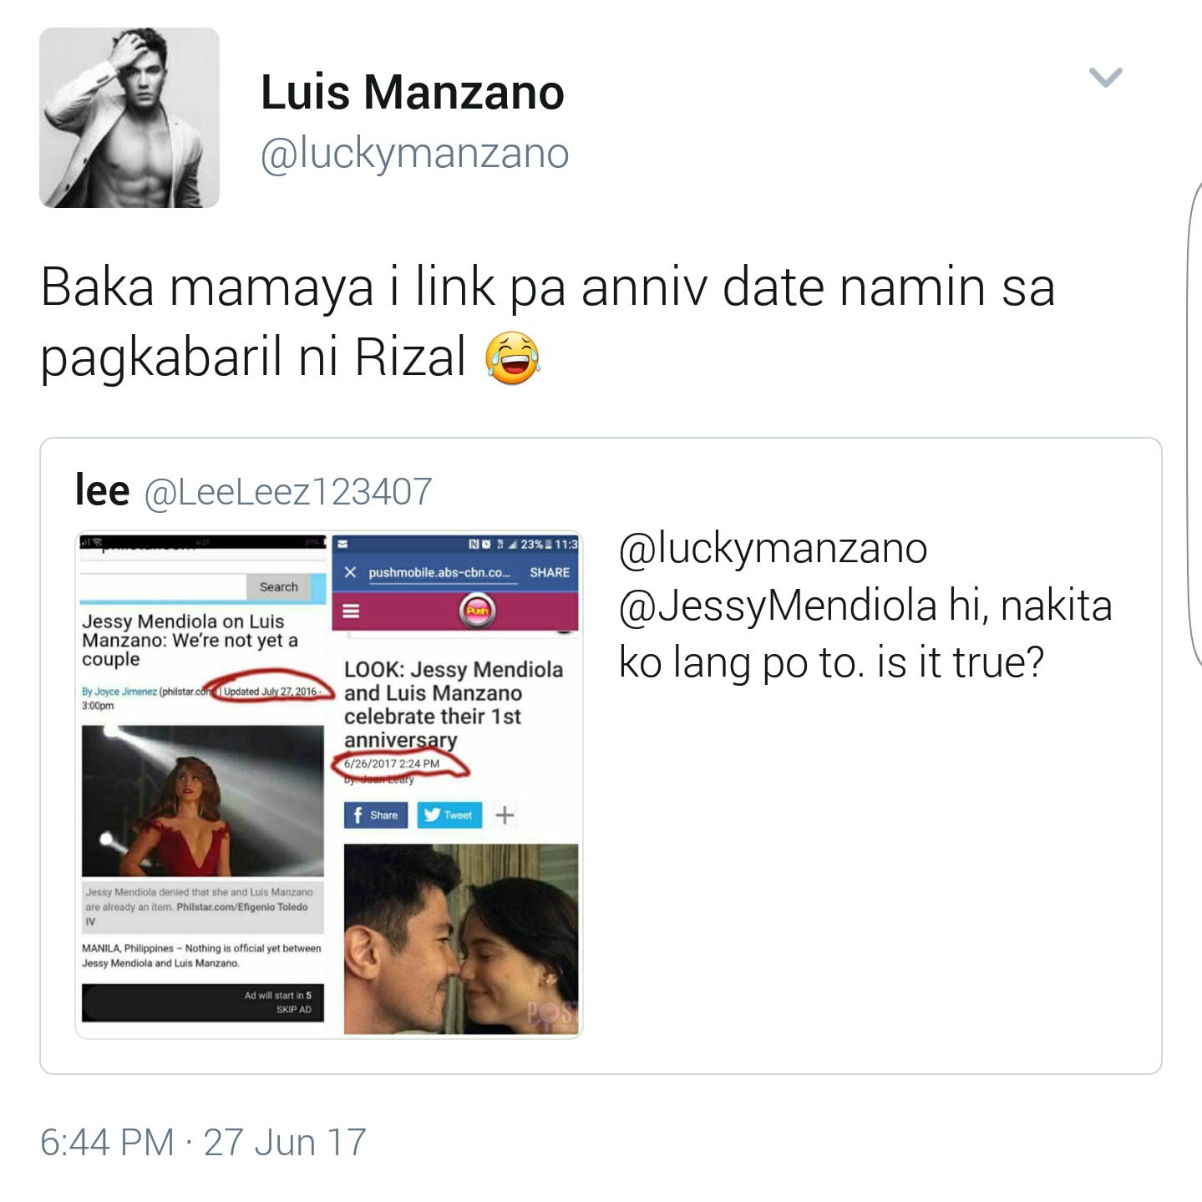
Task: Click the plus icon beside Tweet button
Action: click(x=505, y=814)
